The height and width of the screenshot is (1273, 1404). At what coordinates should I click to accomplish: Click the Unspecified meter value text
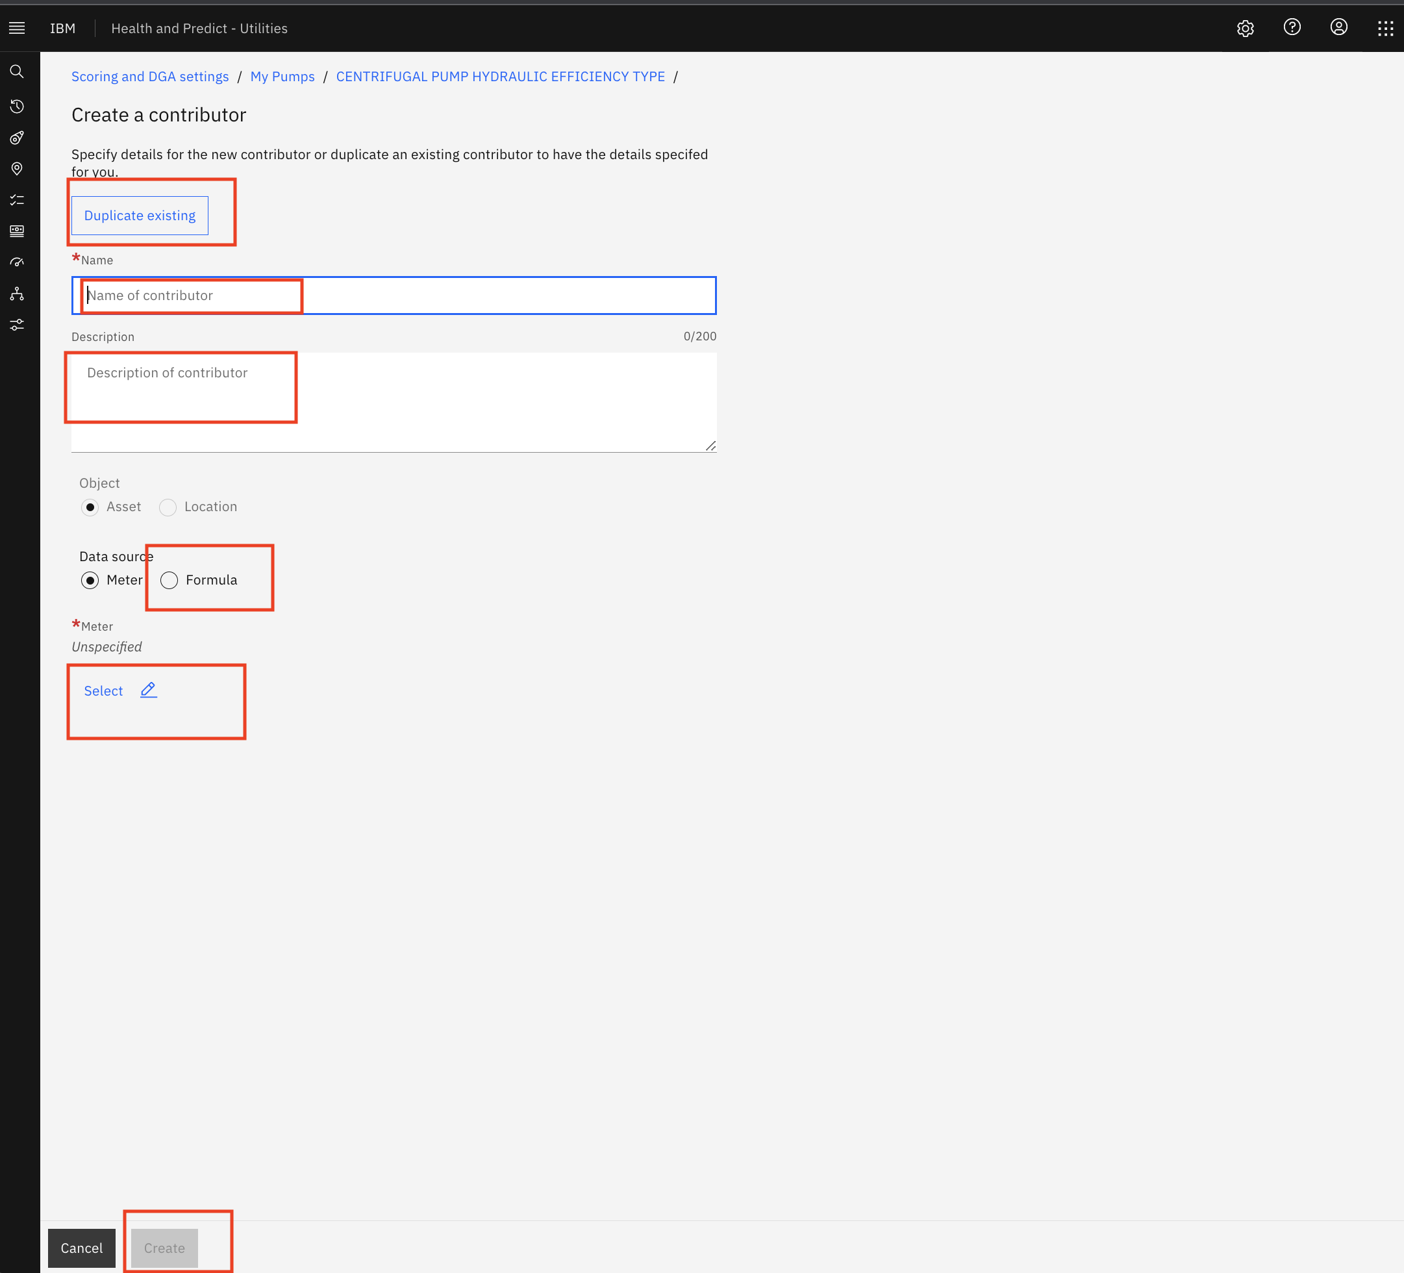coord(107,647)
